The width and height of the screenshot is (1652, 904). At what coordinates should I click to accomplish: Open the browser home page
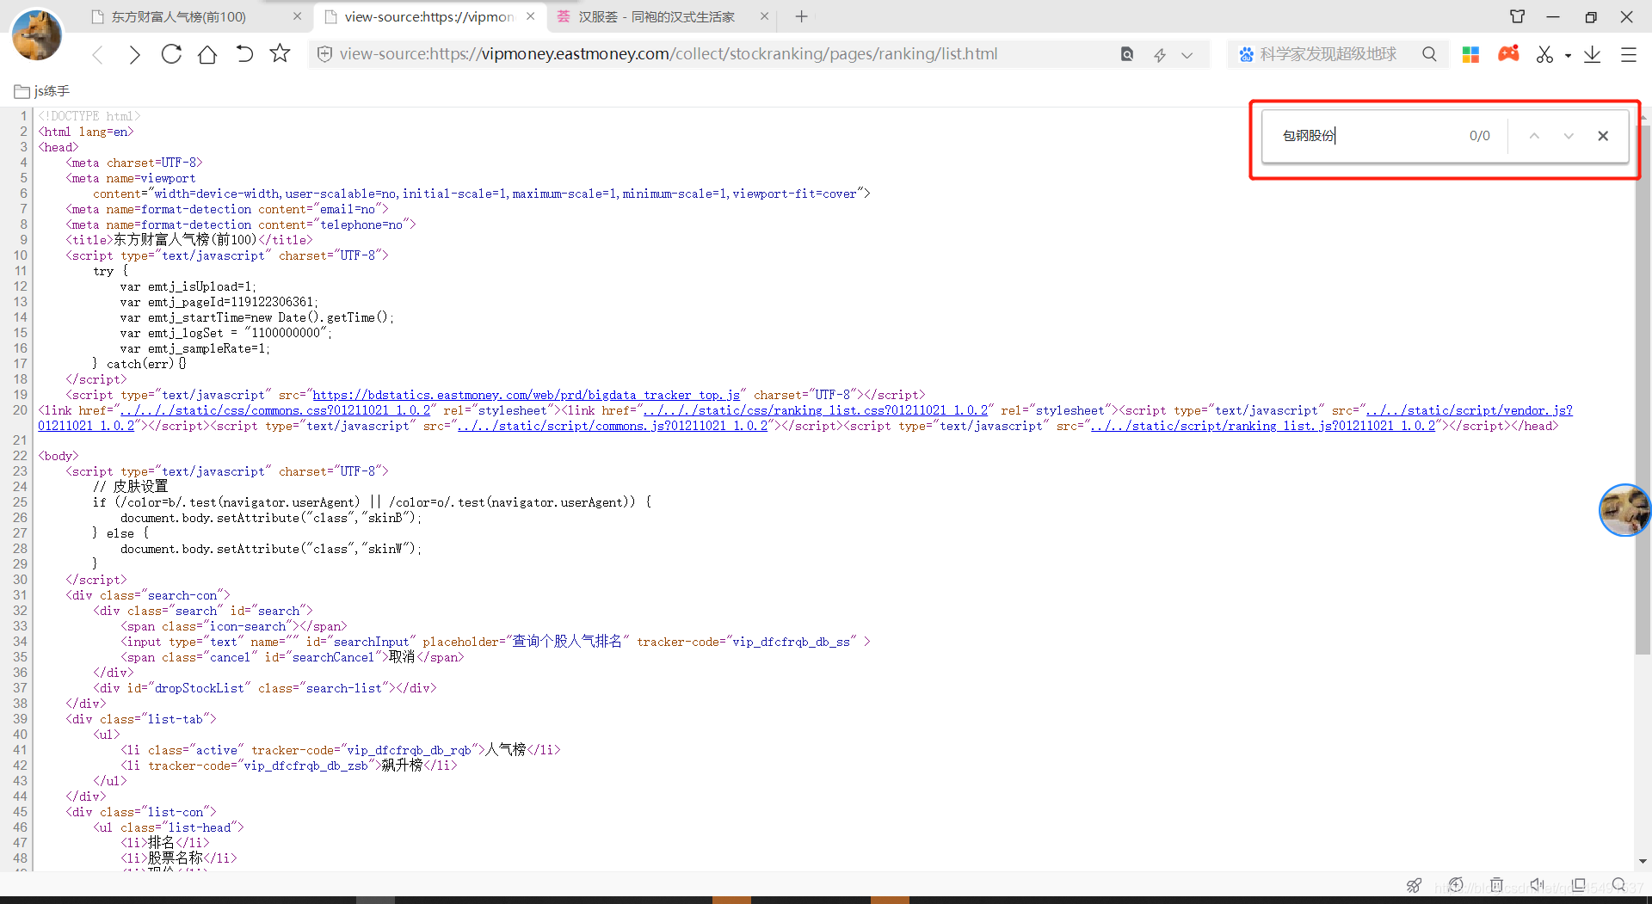[207, 54]
